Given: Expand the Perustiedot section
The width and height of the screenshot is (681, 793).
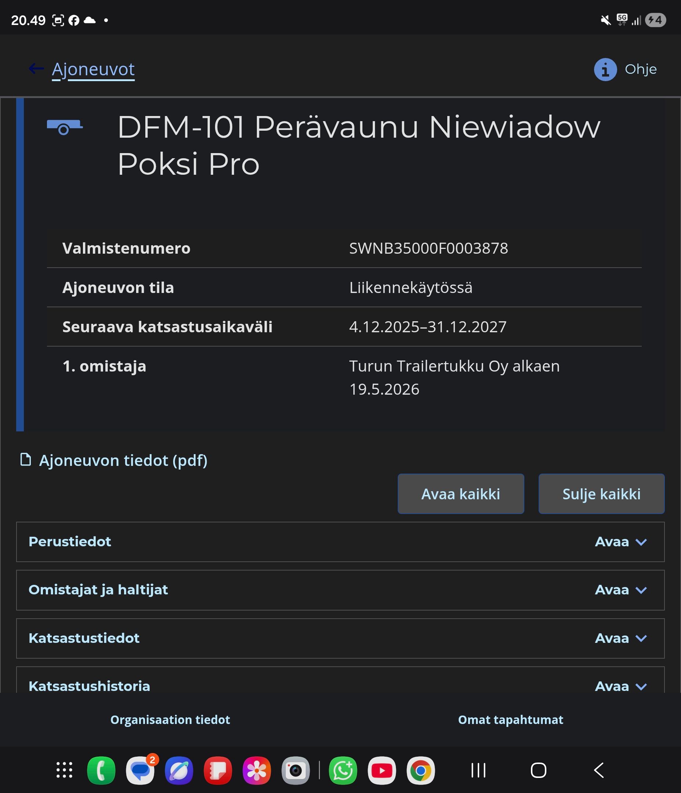Looking at the screenshot, I should click(x=340, y=542).
